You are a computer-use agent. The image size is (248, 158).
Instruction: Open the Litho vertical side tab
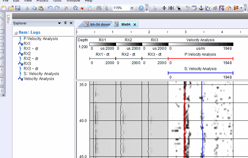(x=8, y=19)
